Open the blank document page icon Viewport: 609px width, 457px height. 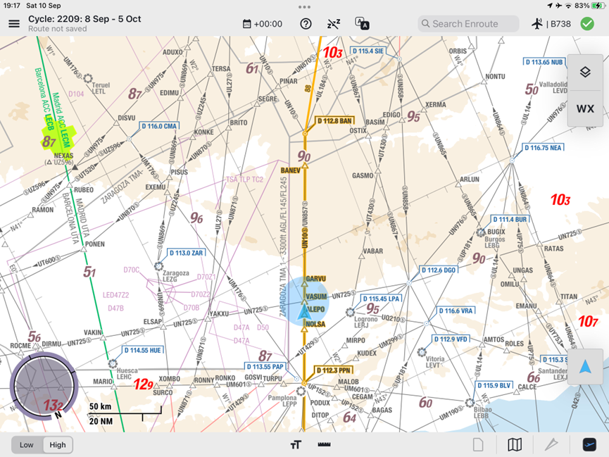coord(478,444)
